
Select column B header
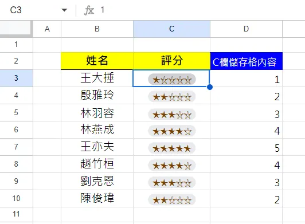pos(97,29)
